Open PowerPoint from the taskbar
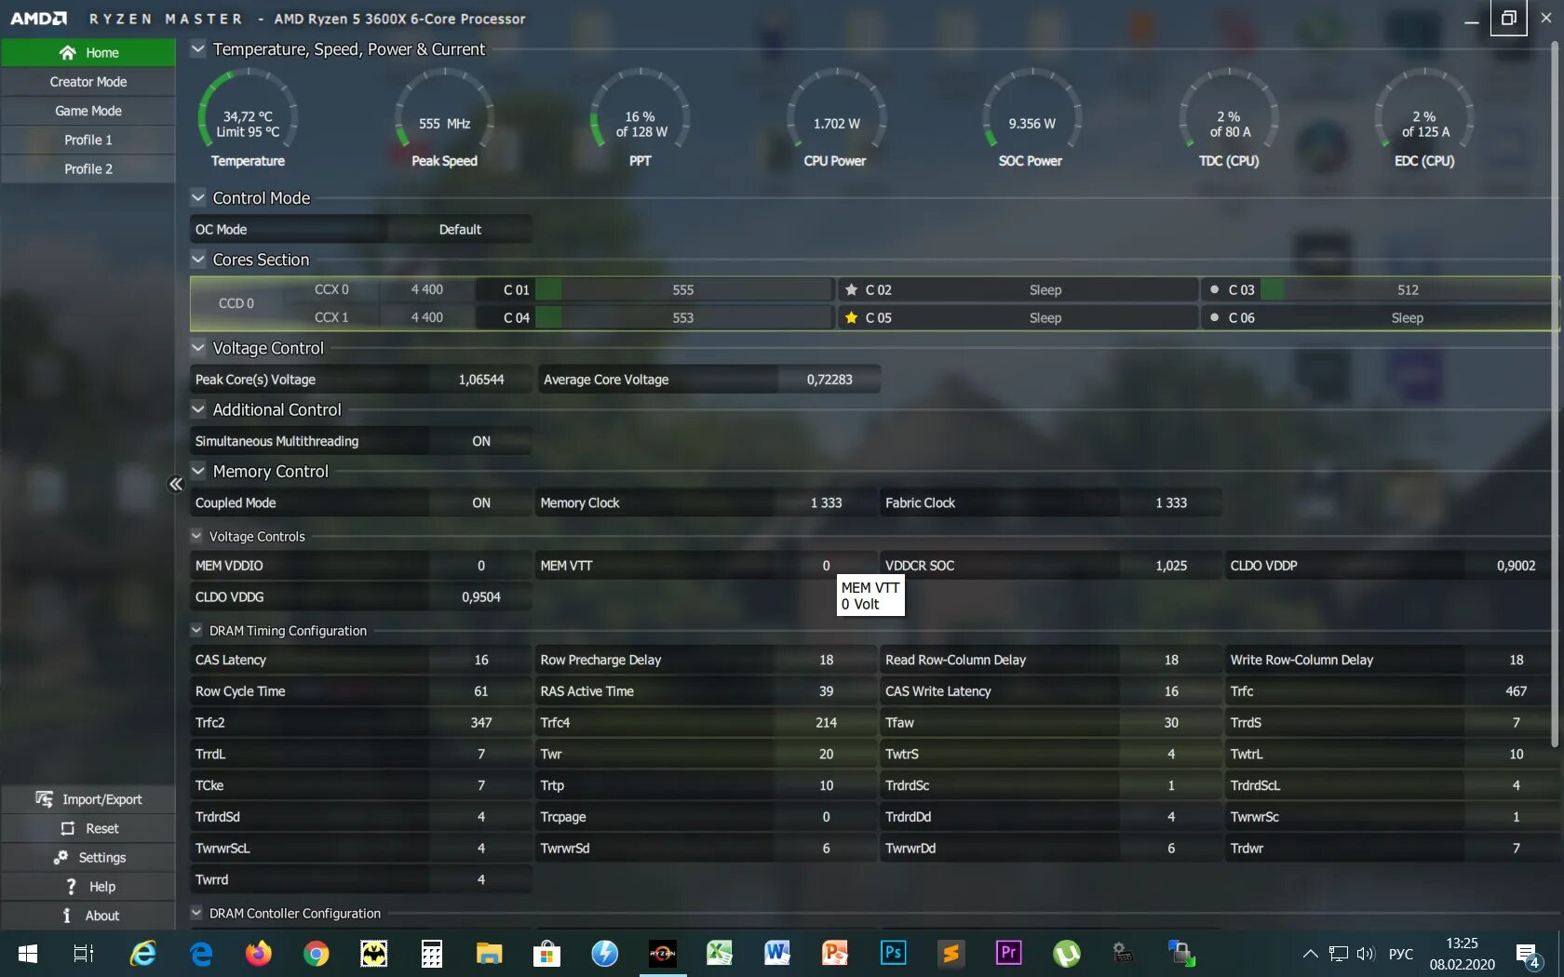The image size is (1564, 977). coord(835,954)
